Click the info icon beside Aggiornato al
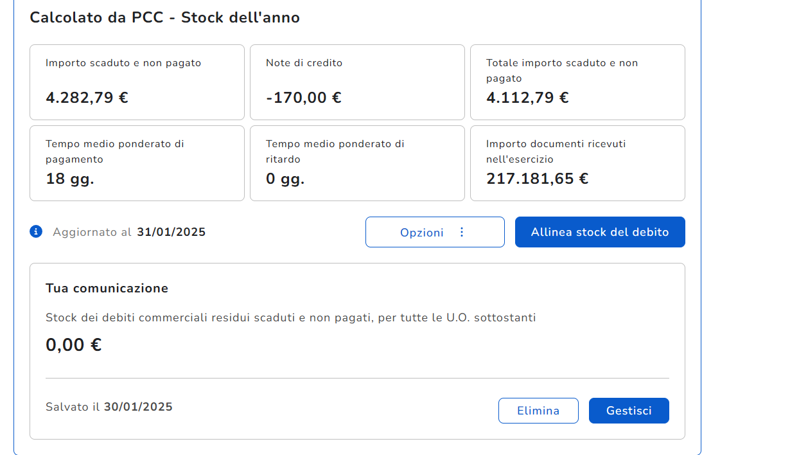 (36, 231)
